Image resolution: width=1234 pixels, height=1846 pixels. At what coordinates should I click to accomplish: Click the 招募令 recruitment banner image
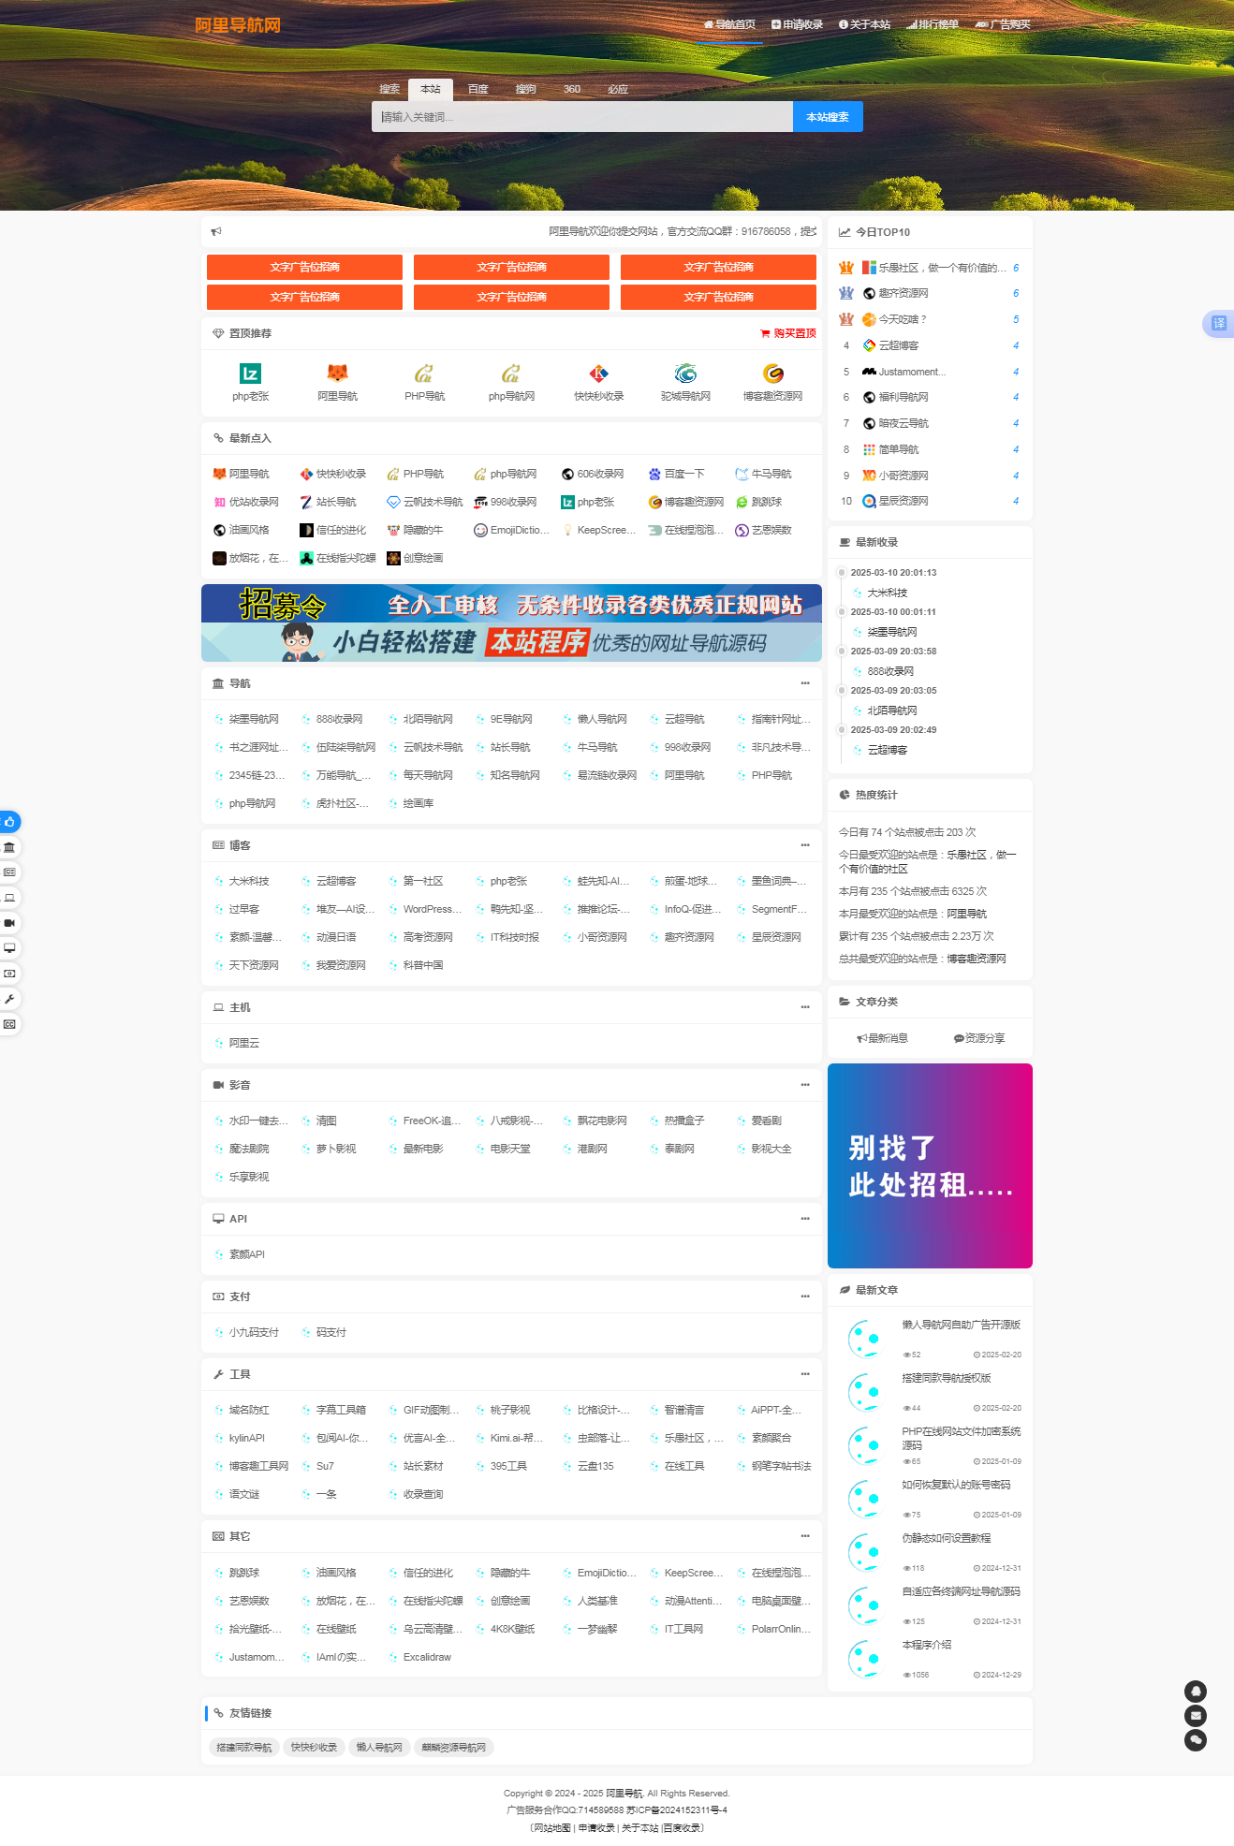tap(511, 604)
